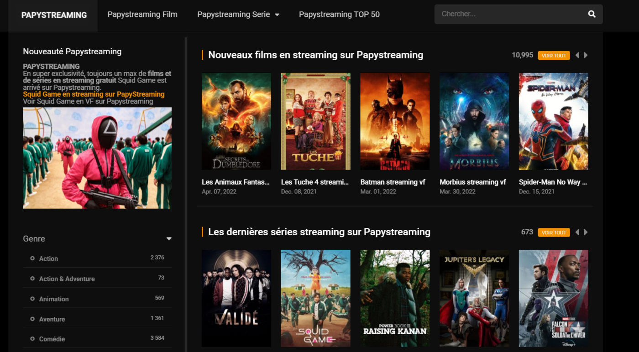Screen dimensions: 639x352
Task: Click the Action genre label
Action: point(48,259)
